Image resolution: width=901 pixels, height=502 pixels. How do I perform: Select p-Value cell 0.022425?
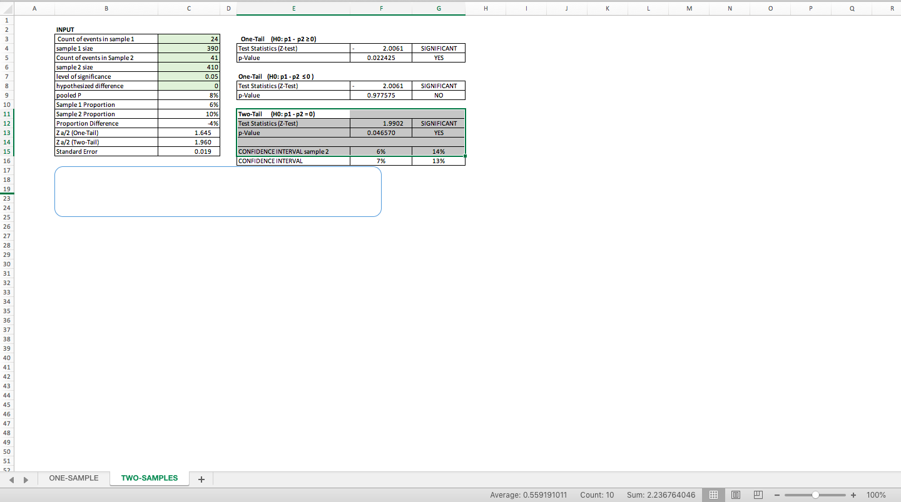pyautogui.click(x=381, y=58)
